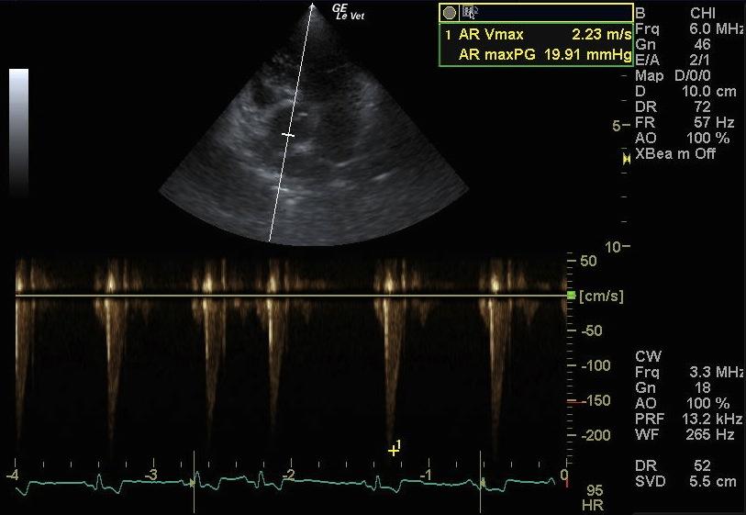746x515 pixels.
Task: Click the yellow focus marker on depth scale
Action: pos(627,159)
